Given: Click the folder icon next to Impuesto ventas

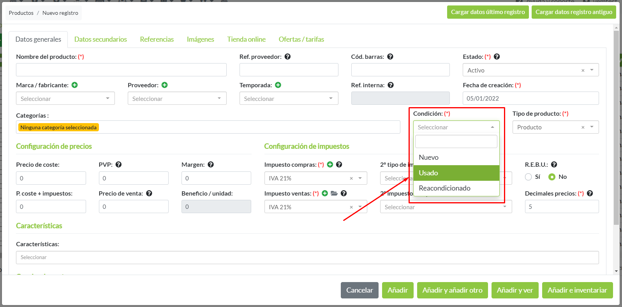Looking at the screenshot, I should click(334, 193).
